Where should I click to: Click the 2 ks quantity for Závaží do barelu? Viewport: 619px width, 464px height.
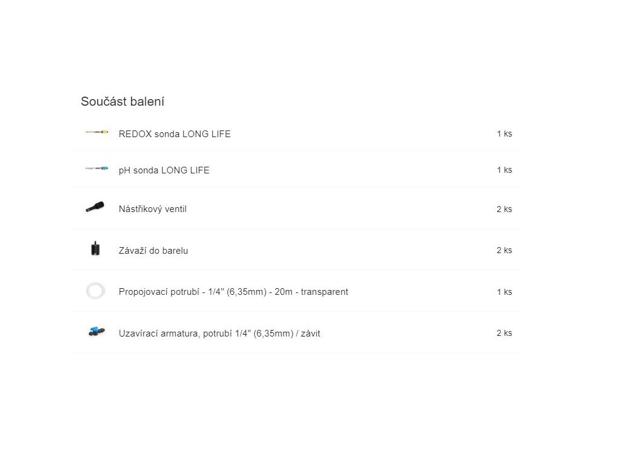click(x=504, y=250)
